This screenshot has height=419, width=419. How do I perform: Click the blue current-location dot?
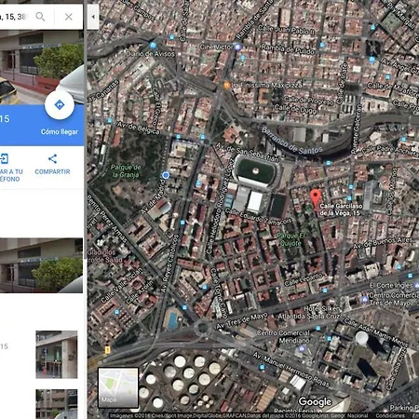pyautogui.click(x=166, y=175)
